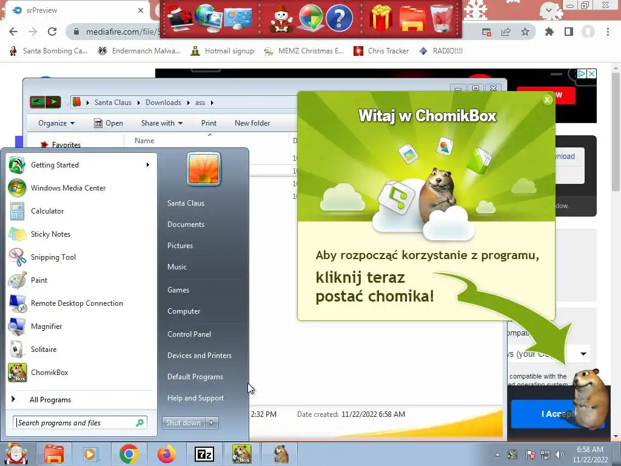Screen dimensions: 621x466
Task: Open the Santa Bombing bookmark
Action: 49,51
